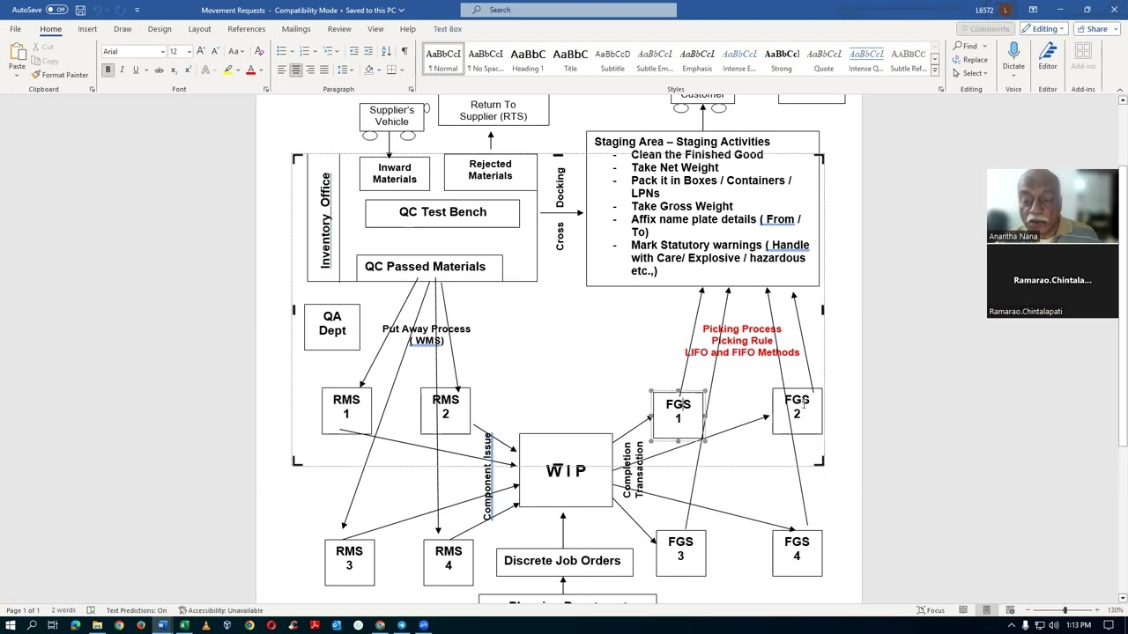1128x634 pixels.
Task: Click in the title bar Search box
Action: click(569, 10)
